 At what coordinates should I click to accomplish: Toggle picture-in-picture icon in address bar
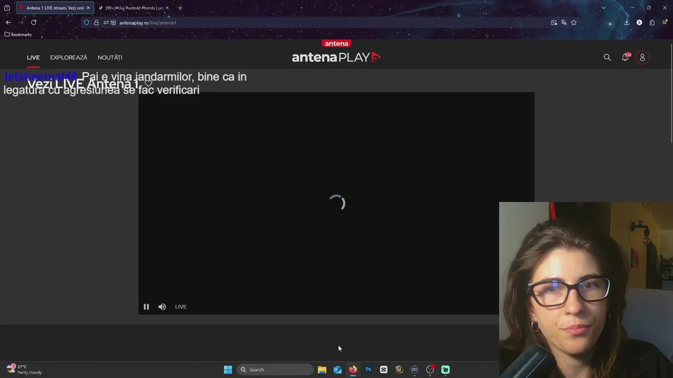[x=554, y=23]
